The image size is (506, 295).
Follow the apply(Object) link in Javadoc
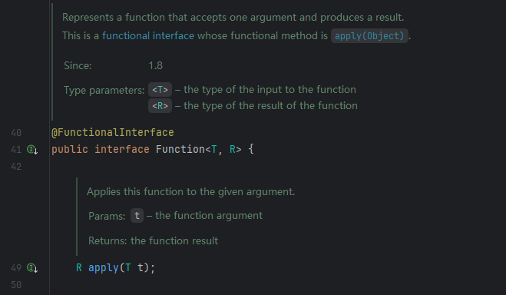pyautogui.click(x=369, y=36)
